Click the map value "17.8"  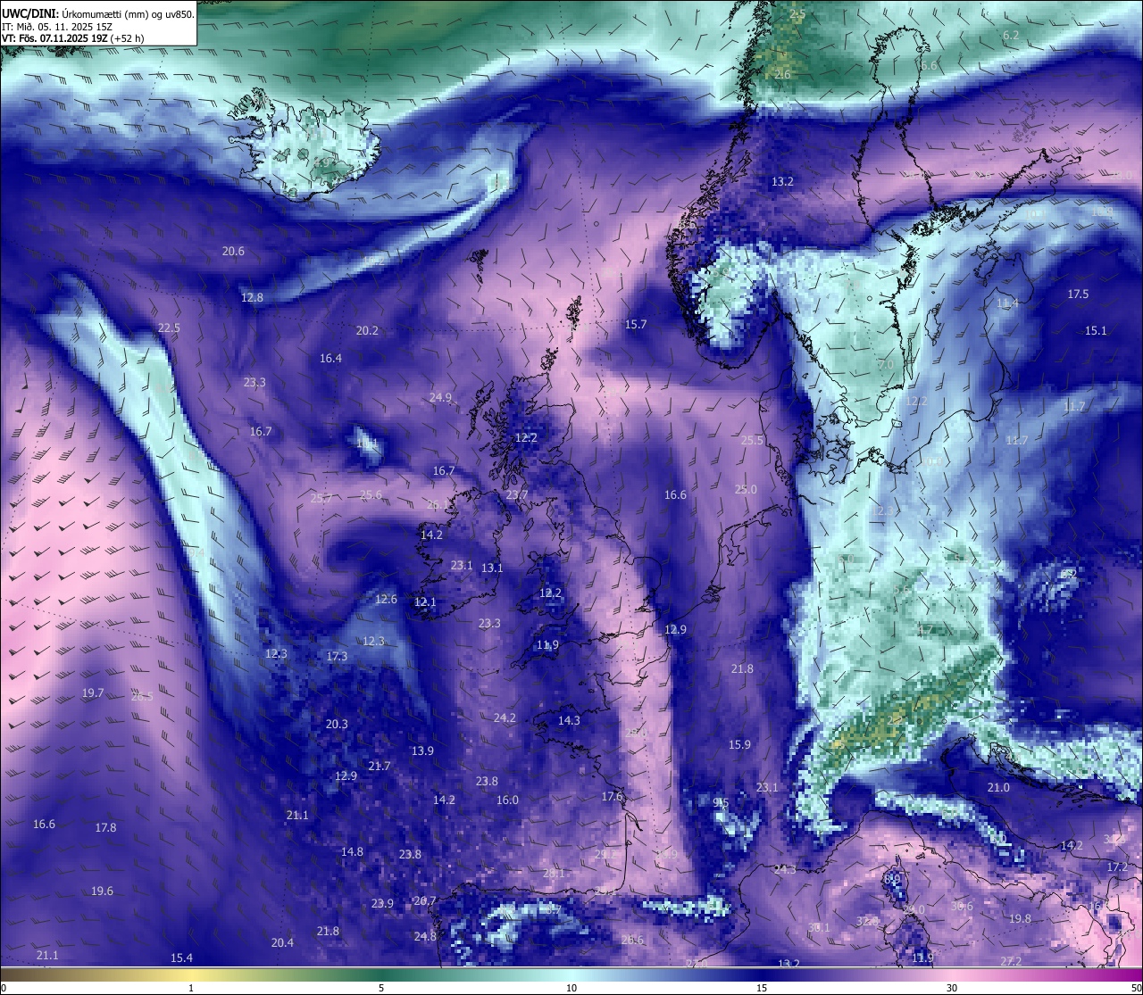click(x=105, y=827)
